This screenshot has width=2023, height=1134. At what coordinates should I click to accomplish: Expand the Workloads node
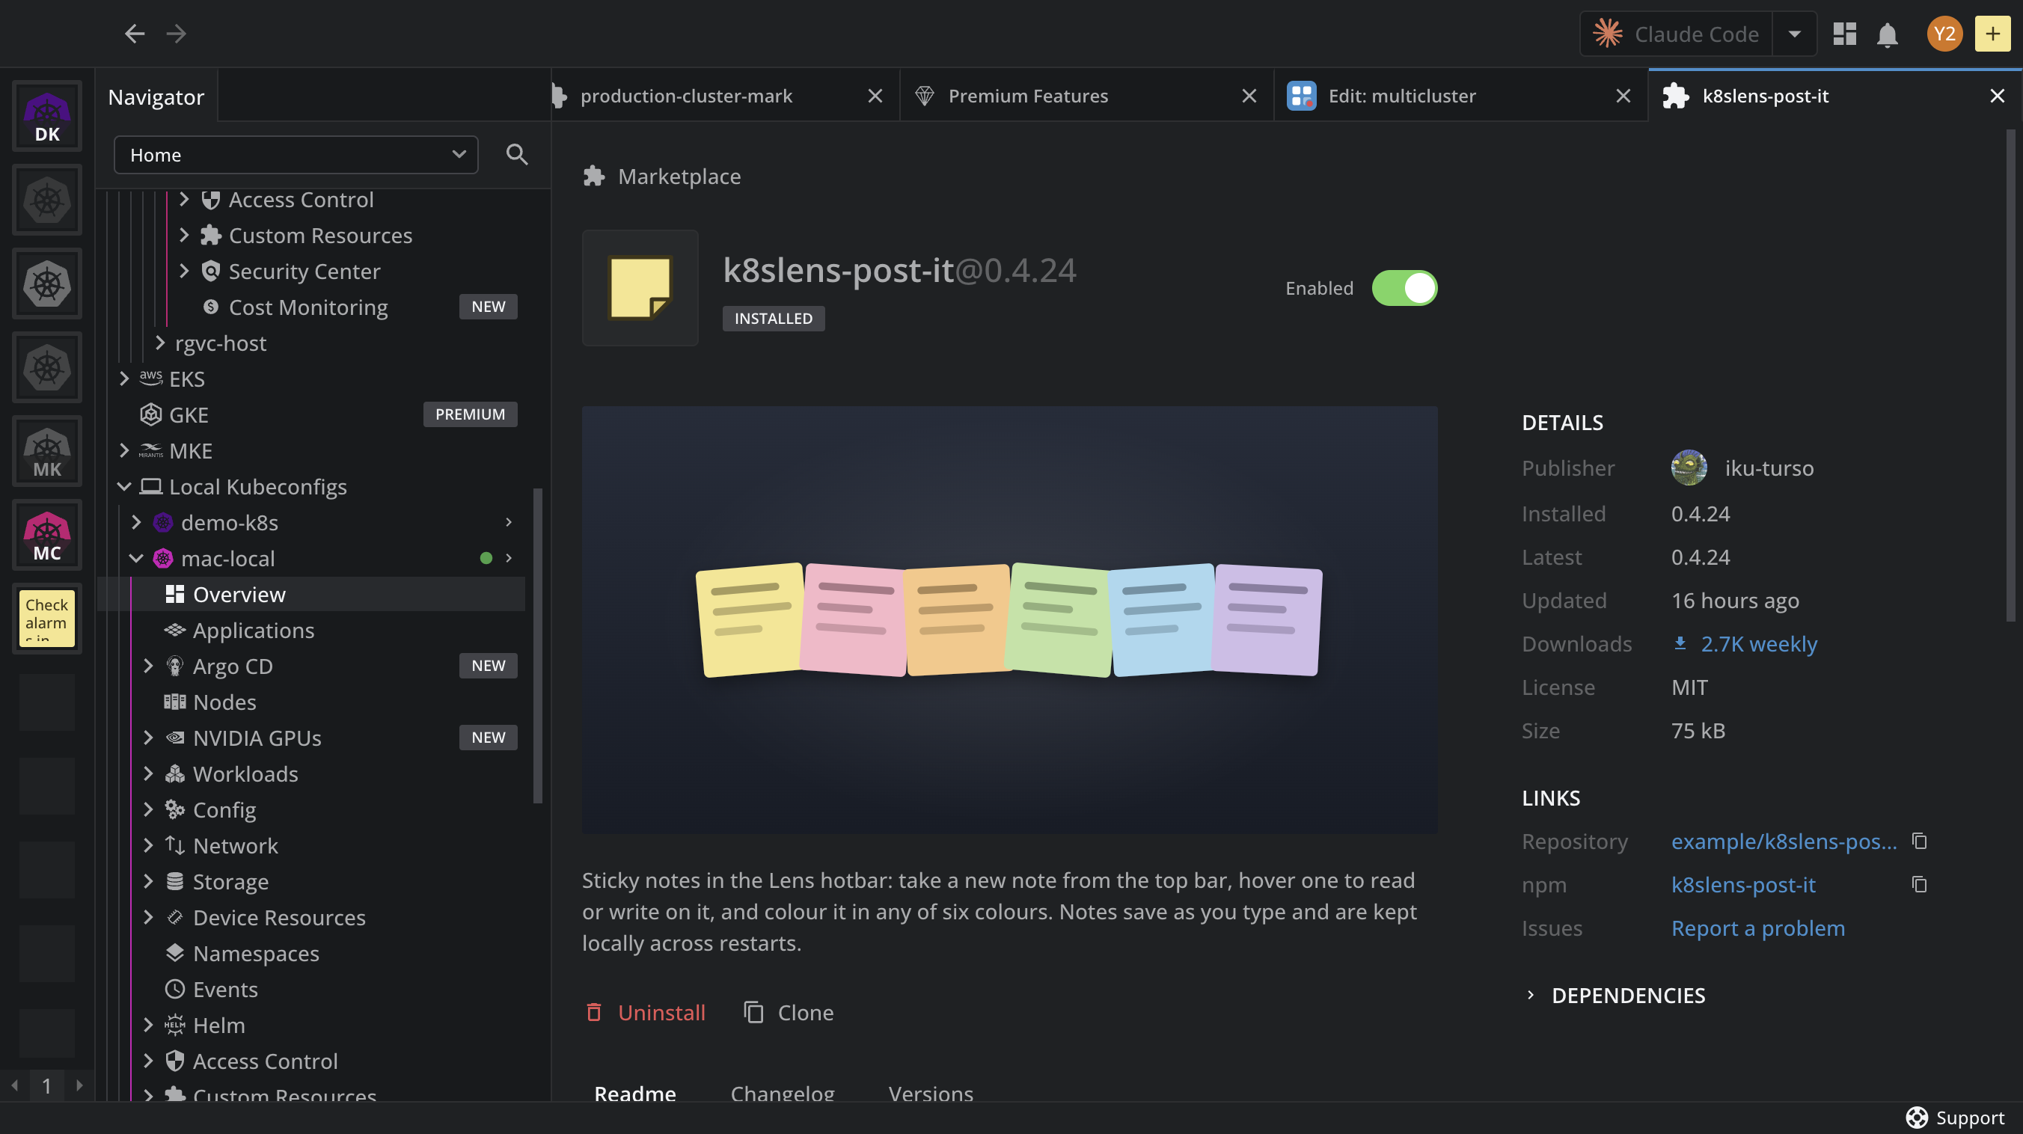(x=148, y=773)
